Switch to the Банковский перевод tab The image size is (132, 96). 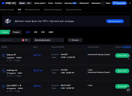(x=53, y=10)
